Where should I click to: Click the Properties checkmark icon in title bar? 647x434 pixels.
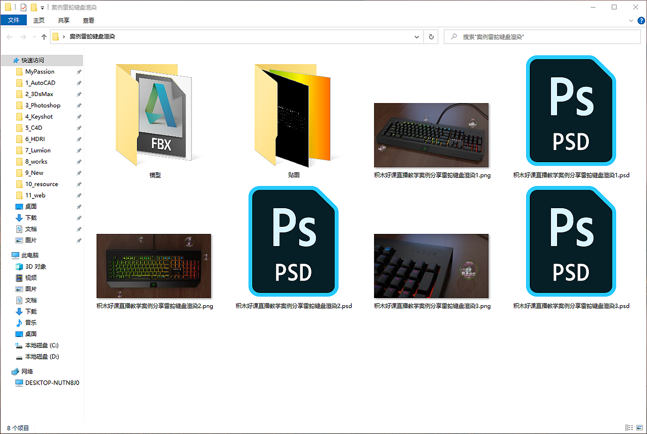point(23,7)
